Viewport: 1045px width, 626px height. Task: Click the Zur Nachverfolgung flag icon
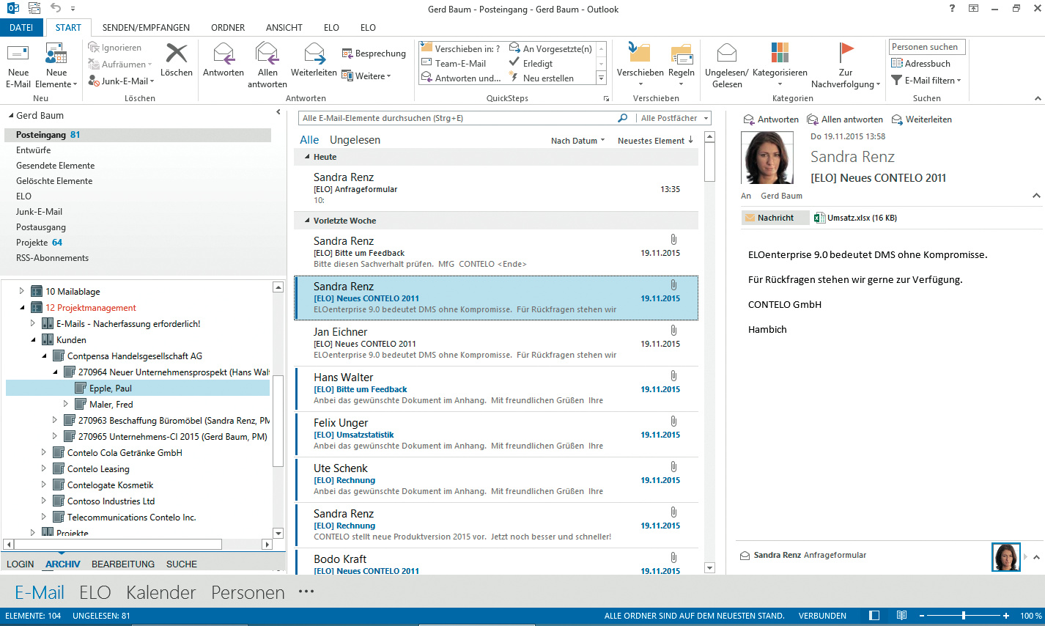point(846,53)
